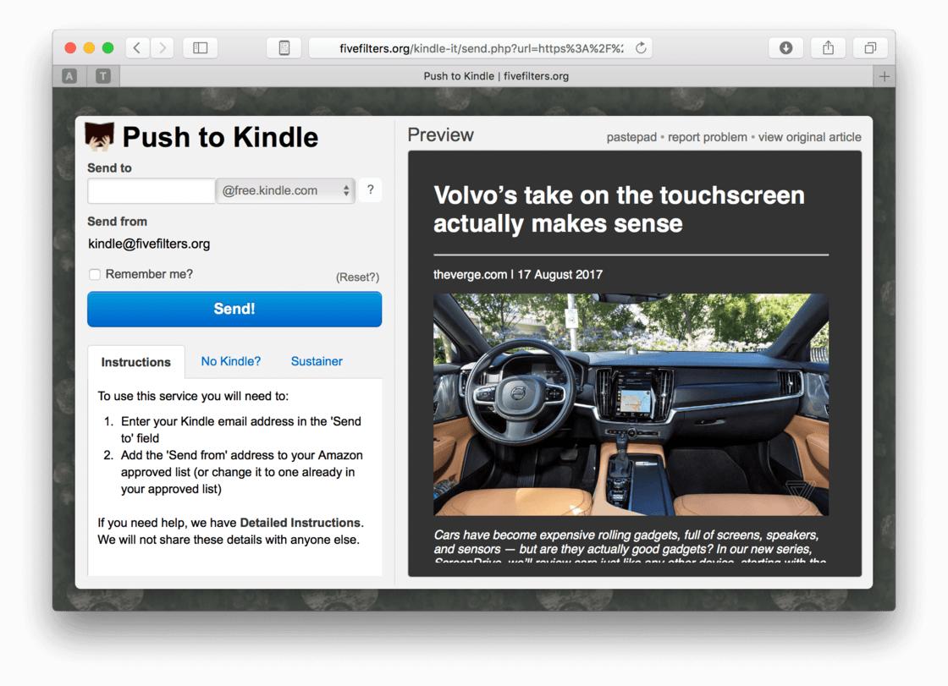
Task: Click the 'theverge.com | 17 August 2017' byline
Action: point(517,274)
